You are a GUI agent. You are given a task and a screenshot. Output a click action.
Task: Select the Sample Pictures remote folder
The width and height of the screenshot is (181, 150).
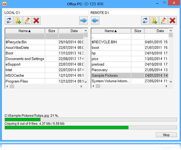pyautogui.click(x=130, y=75)
